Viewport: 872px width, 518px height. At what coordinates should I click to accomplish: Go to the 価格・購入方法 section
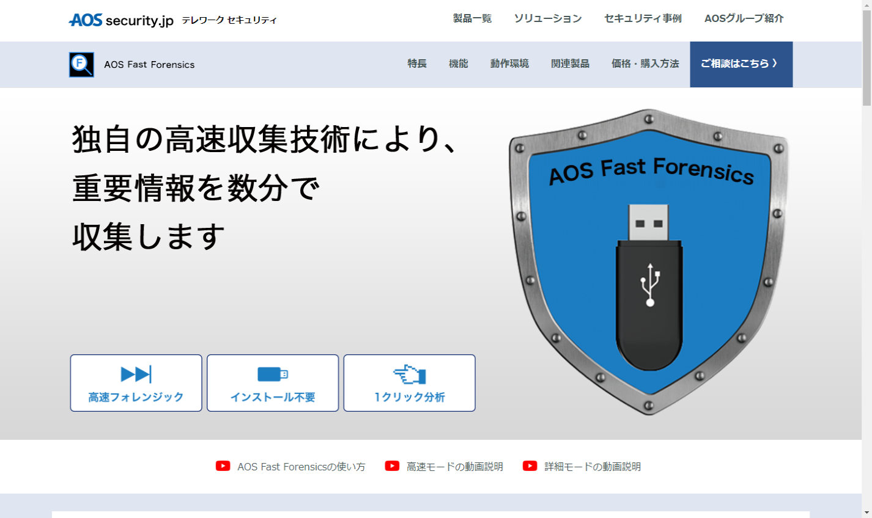tap(645, 64)
